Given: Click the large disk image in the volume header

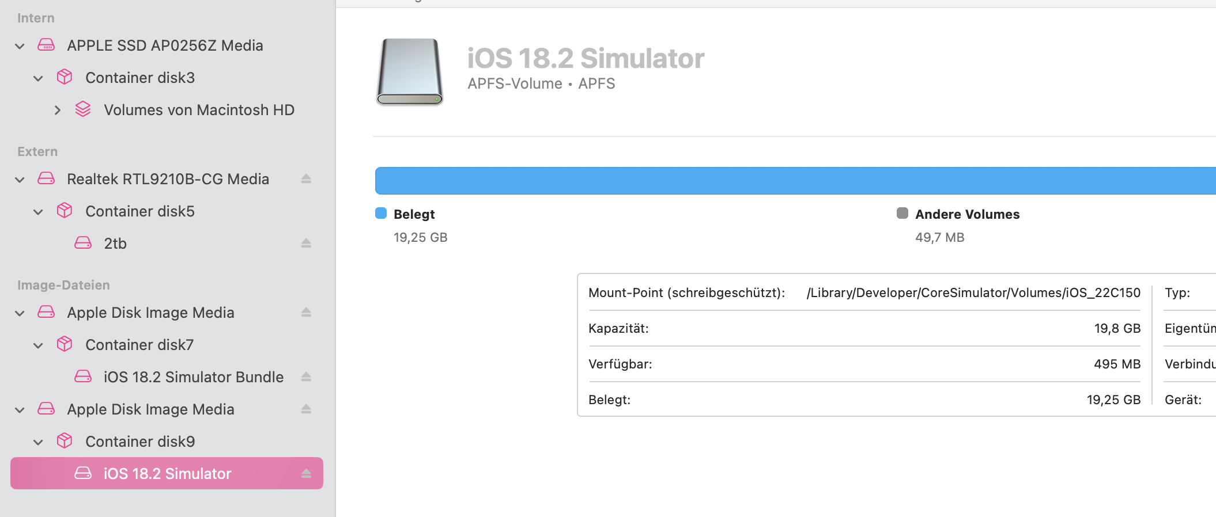Looking at the screenshot, I should [410, 72].
